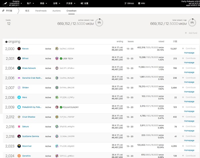Click the Karura parachain logo icon
Image resolution: width=200 pixels, height=158 pixels.
19,49
